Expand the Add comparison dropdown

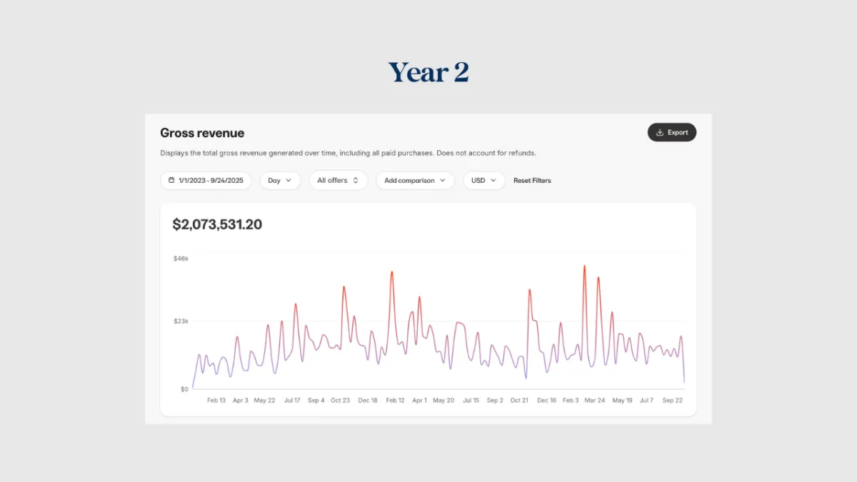415,181
